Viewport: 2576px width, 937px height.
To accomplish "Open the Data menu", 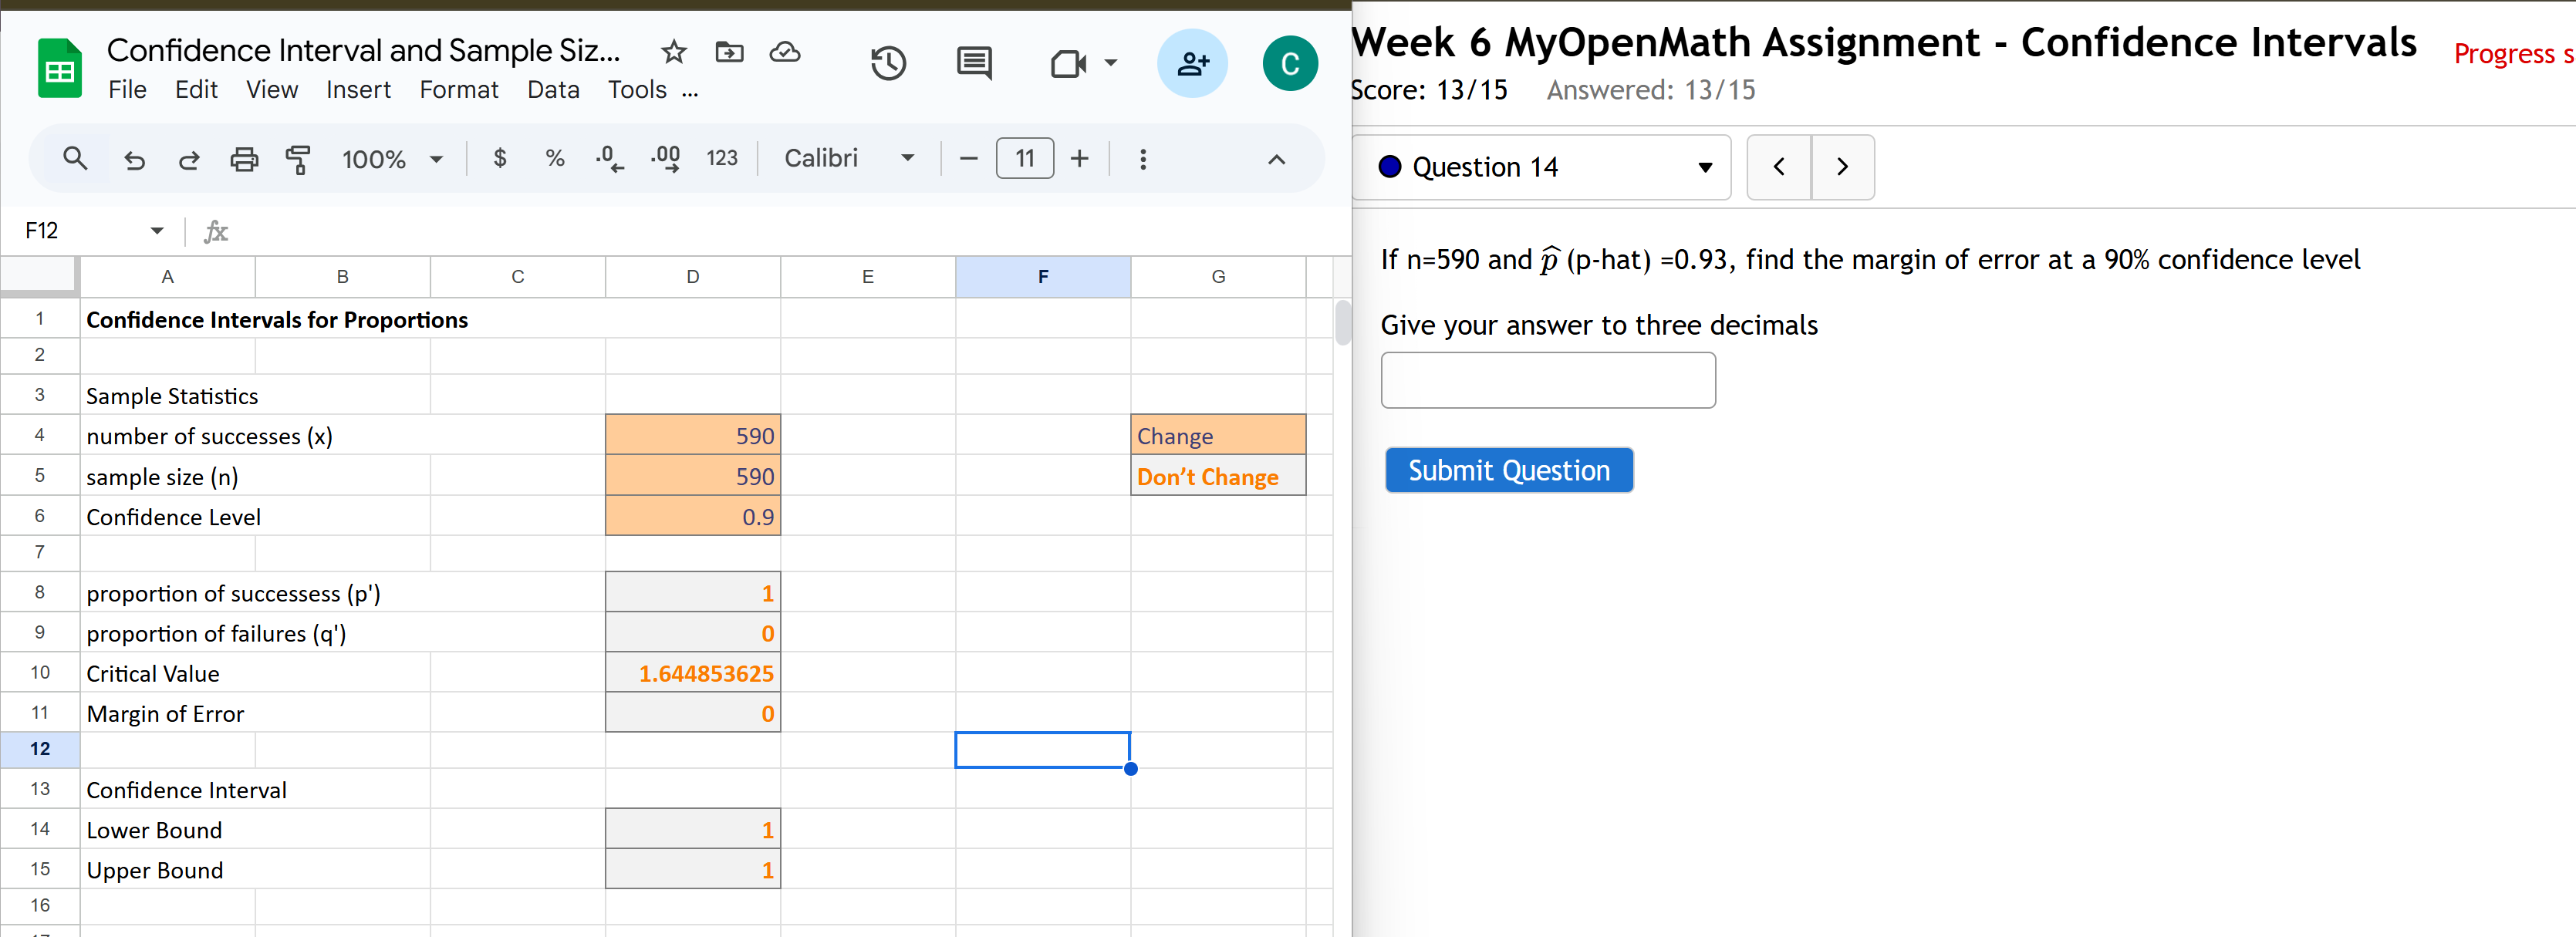I will pyautogui.click(x=552, y=89).
